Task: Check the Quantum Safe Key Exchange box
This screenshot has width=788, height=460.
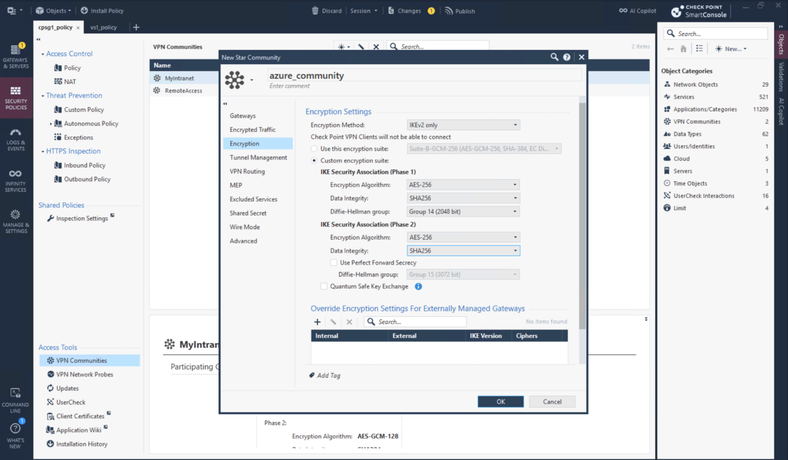Action: pyautogui.click(x=323, y=286)
